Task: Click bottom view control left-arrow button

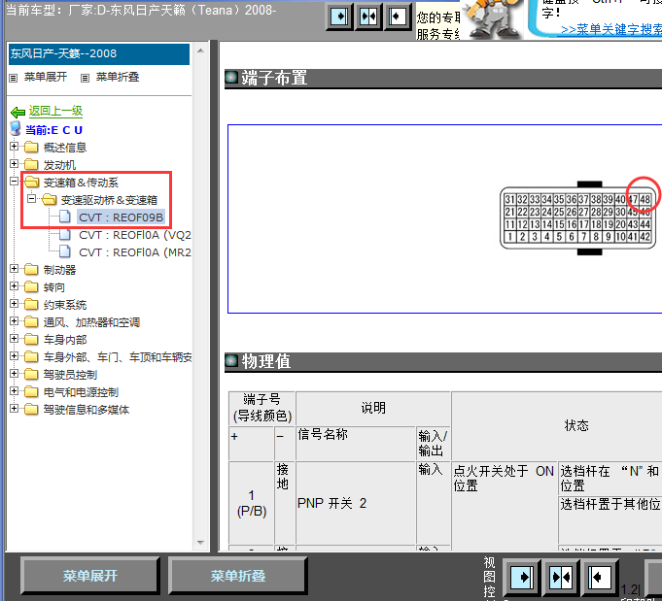Action: point(600,577)
